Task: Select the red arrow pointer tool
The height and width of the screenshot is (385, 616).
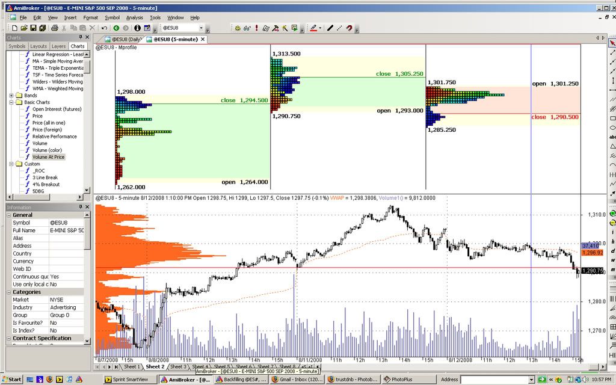Action: tap(612, 43)
